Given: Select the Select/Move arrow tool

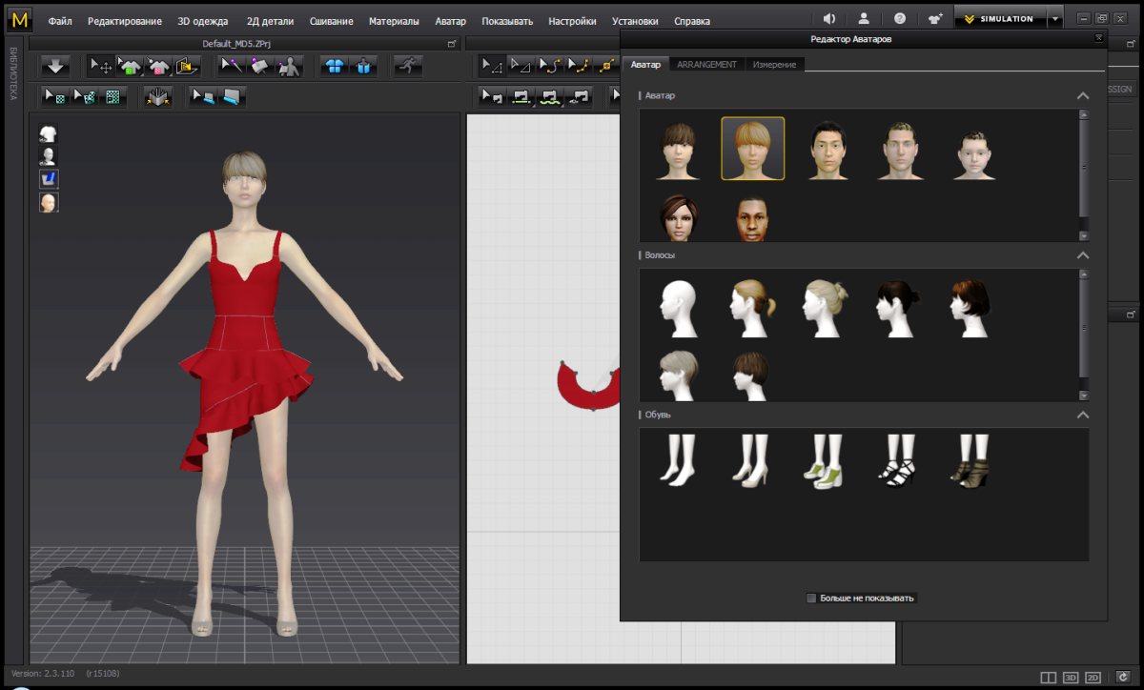Looking at the screenshot, I should (x=101, y=66).
